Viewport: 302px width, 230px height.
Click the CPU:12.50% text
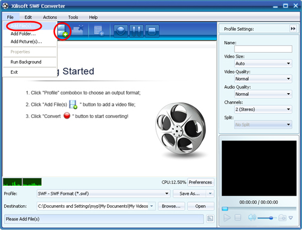pyautogui.click(x=174, y=182)
